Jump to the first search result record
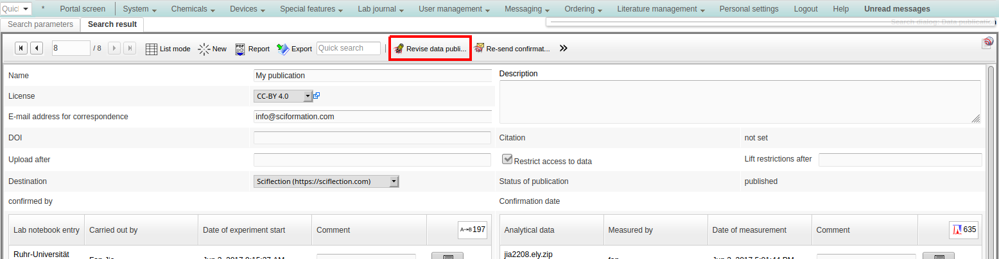The width and height of the screenshot is (999, 259). (x=21, y=49)
